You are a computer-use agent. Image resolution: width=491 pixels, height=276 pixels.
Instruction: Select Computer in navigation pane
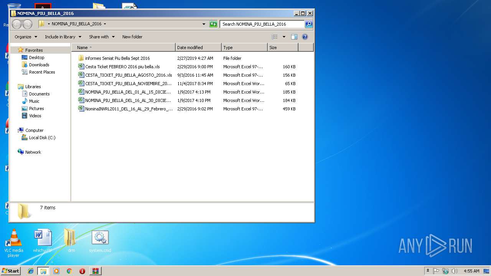pos(34,130)
